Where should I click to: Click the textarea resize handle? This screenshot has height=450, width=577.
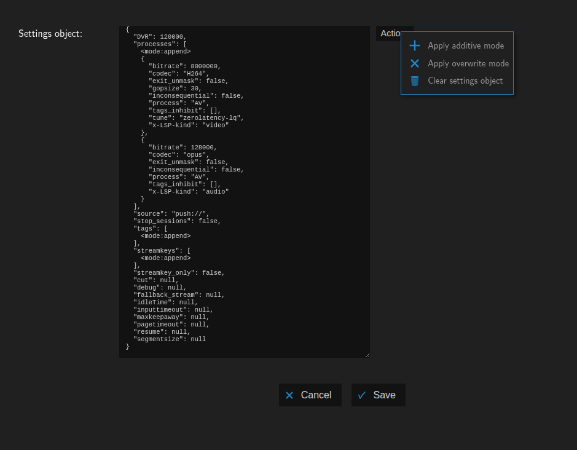(367, 355)
